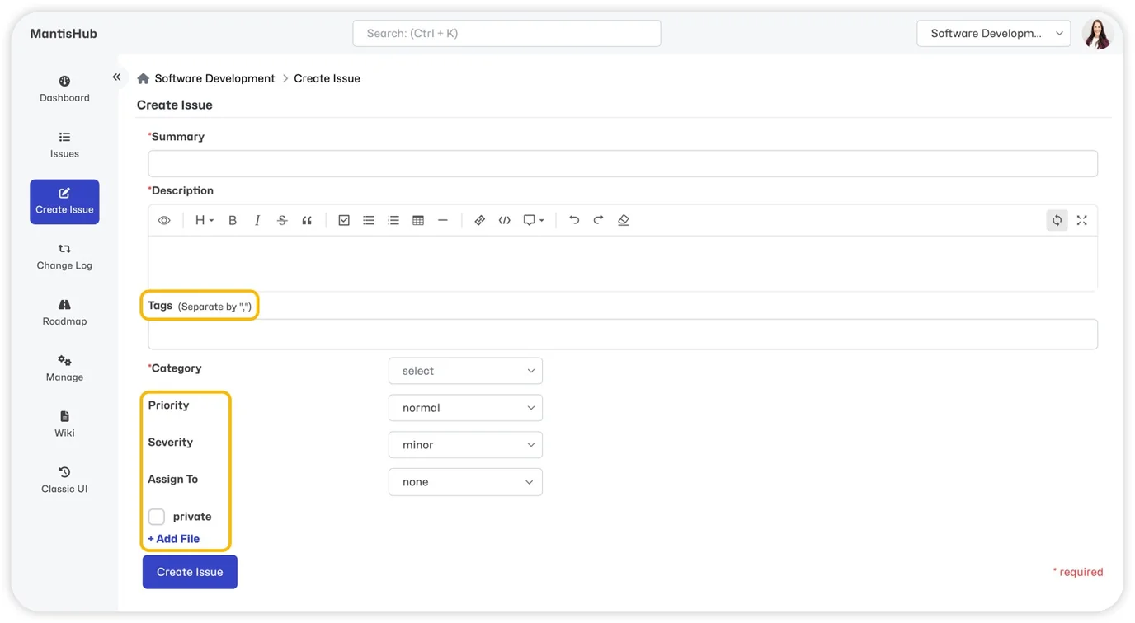Image resolution: width=1135 pixels, height=623 pixels.
Task: Click the + Add File link
Action: coord(174,539)
